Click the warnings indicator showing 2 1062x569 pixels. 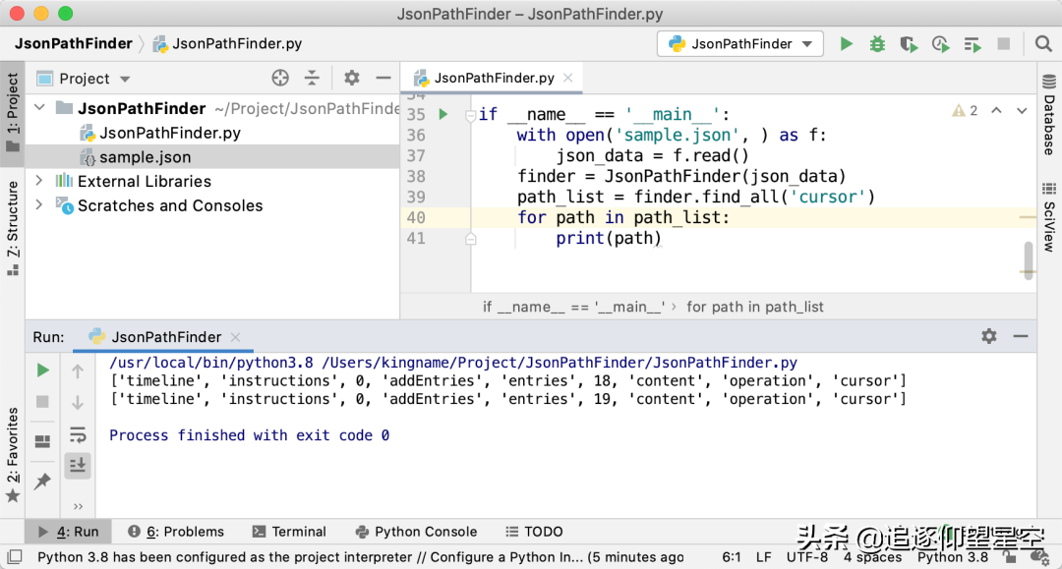coord(965,110)
